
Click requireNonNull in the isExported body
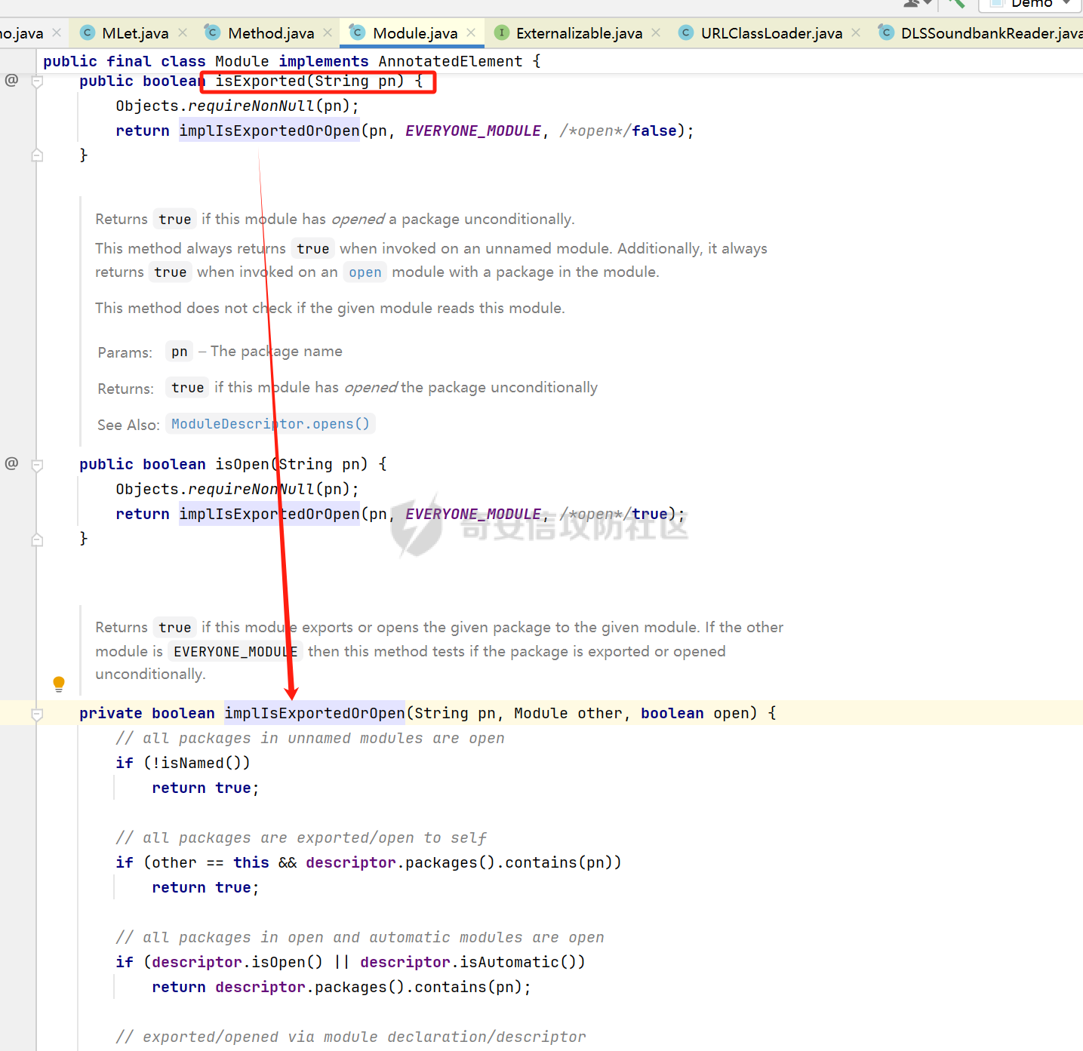click(251, 106)
